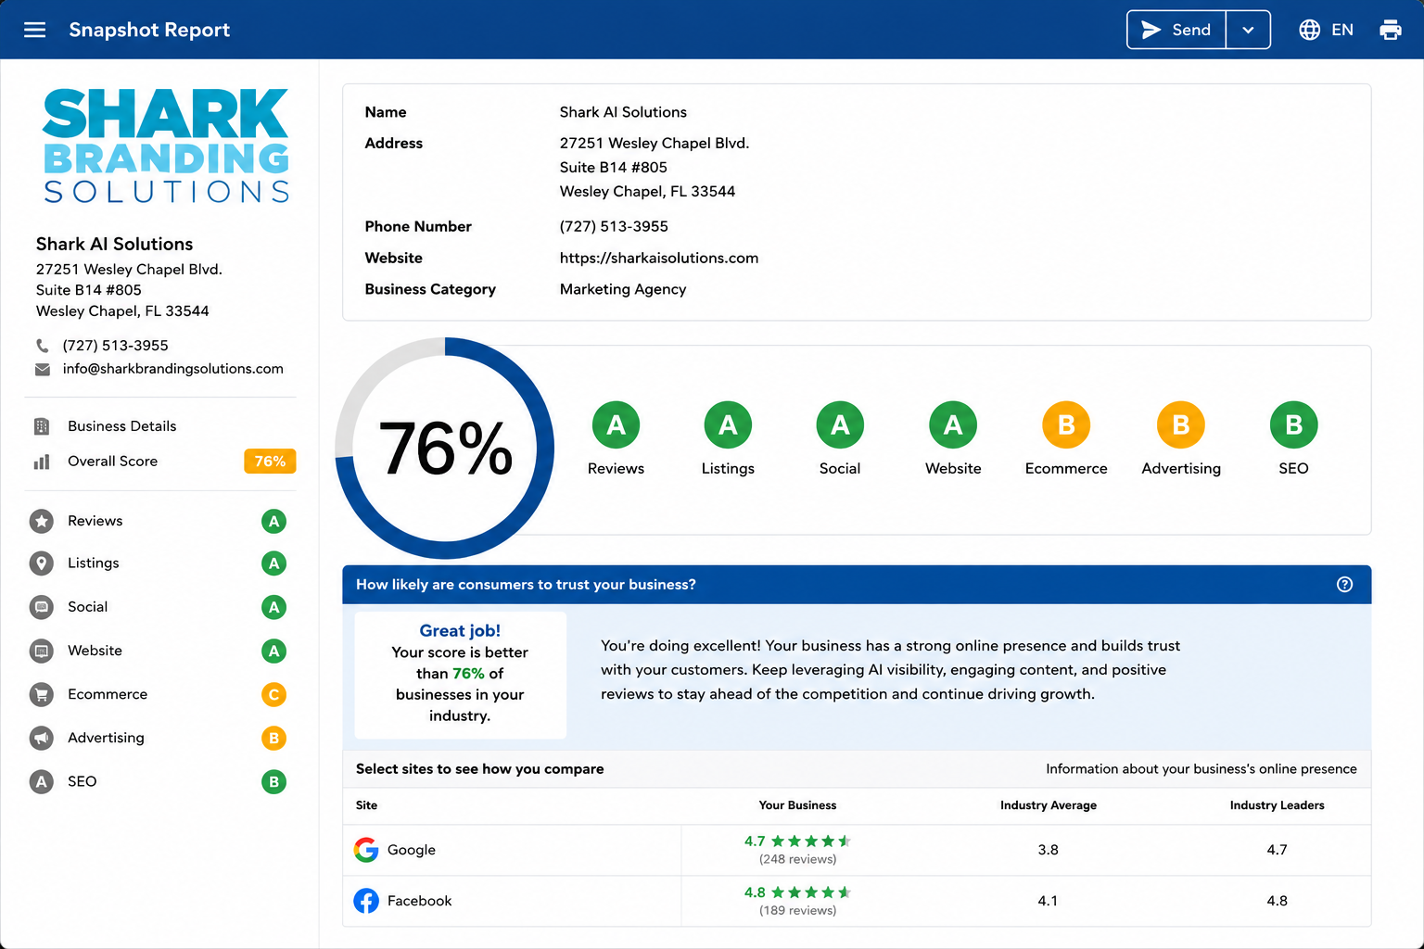Click the website https://sharkaisolutions.com
1424x949 pixels.
[659, 259]
